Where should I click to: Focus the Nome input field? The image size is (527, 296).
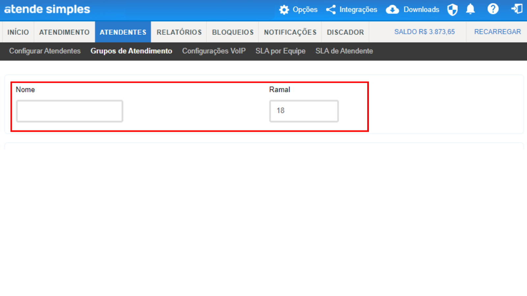click(x=69, y=111)
